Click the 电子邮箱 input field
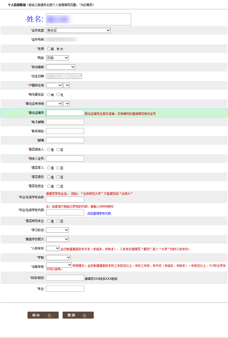This screenshot has width=228, height=338. point(65,122)
